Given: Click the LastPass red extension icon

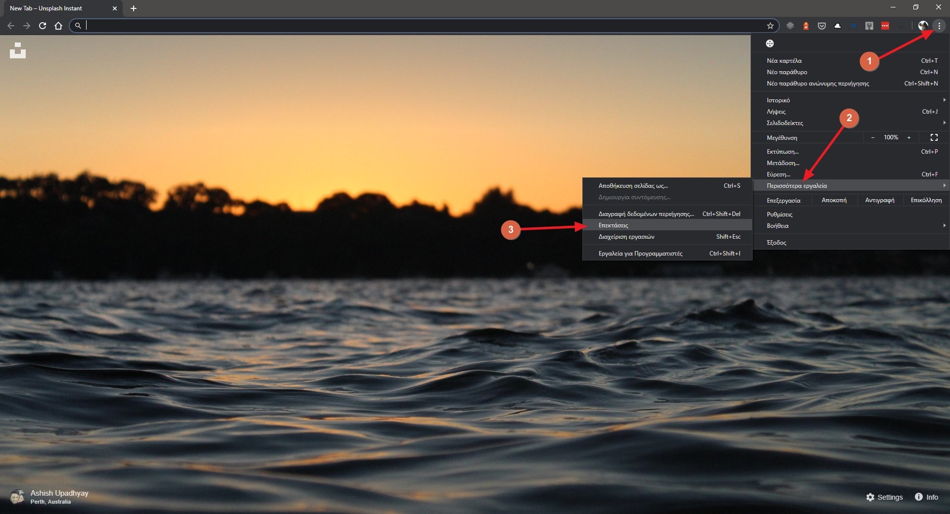Looking at the screenshot, I should click(885, 26).
